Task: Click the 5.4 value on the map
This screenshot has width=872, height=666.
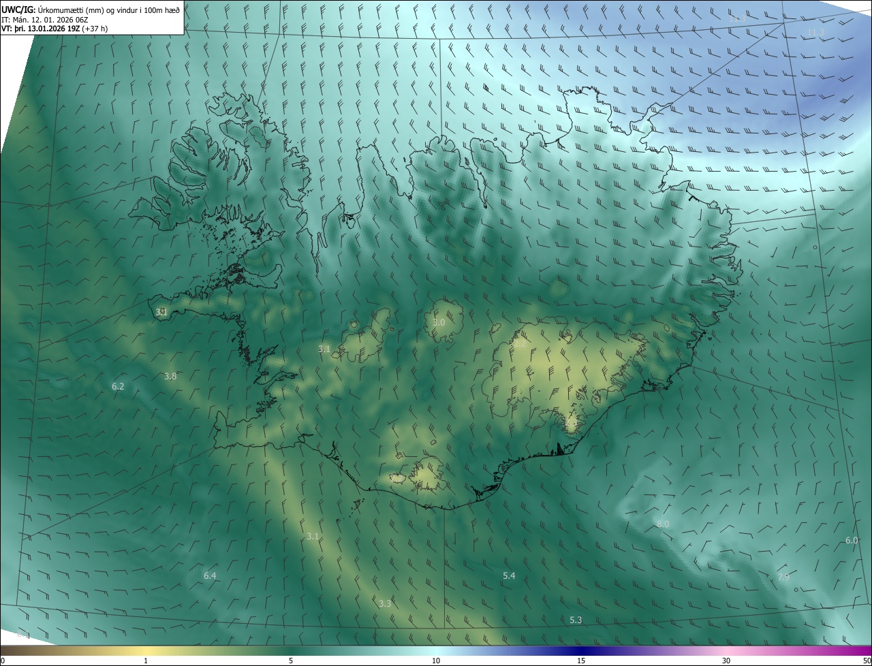Action: point(509,575)
